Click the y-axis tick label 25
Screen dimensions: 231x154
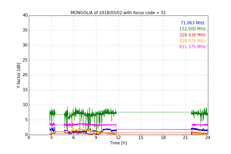[25, 60]
